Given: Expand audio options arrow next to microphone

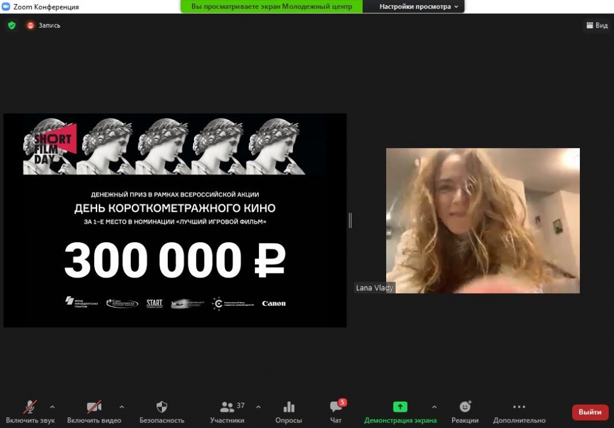Looking at the screenshot, I should [x=52, y=406].
